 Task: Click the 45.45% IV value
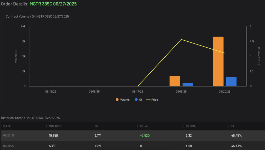237,136
